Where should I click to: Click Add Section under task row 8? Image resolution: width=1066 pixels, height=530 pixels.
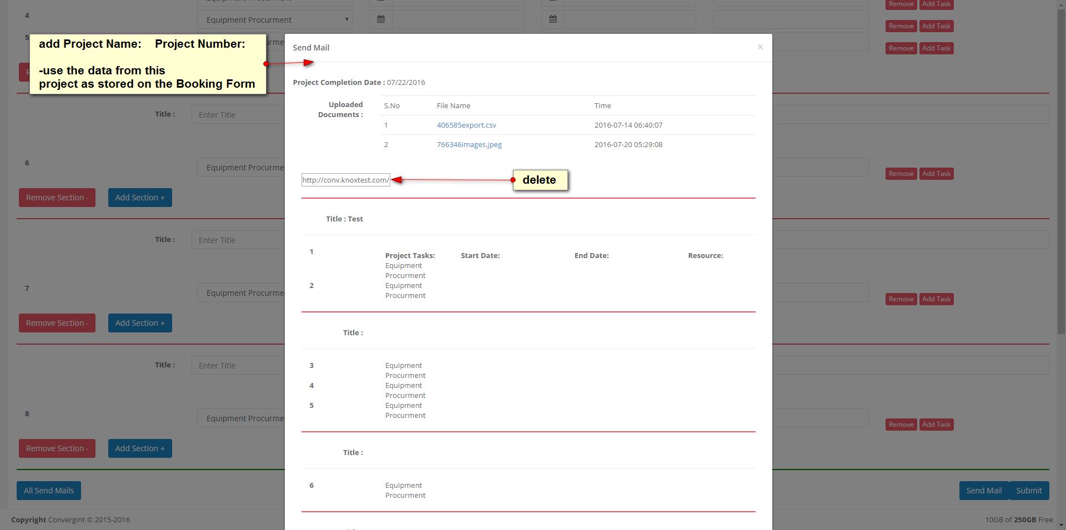click(x=140, y=448)
